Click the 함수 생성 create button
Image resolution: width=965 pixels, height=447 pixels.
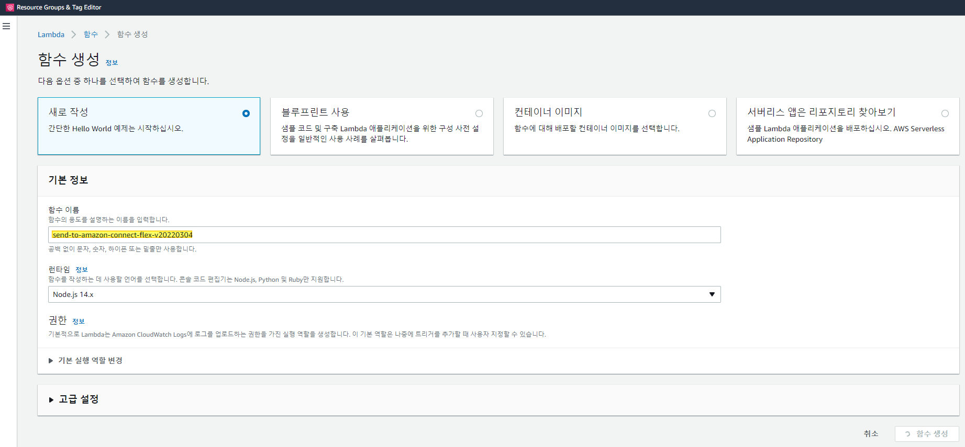tap(927, 434)
